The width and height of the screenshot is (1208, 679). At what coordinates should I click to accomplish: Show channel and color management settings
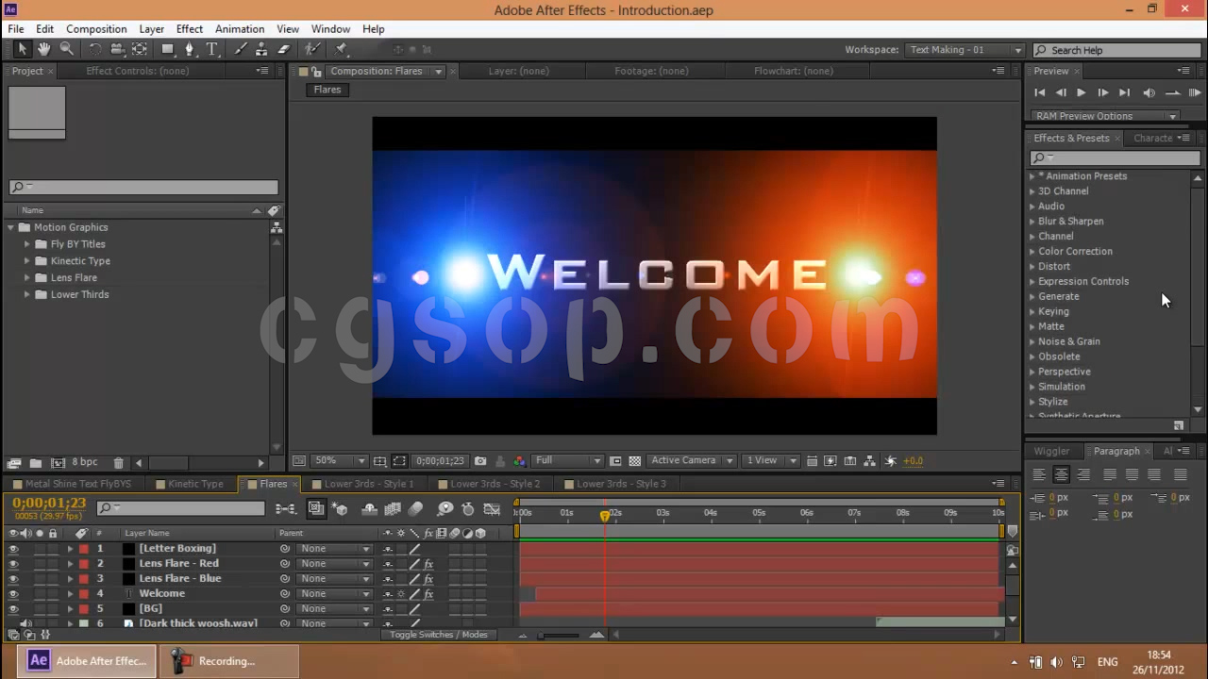point(519,461)
